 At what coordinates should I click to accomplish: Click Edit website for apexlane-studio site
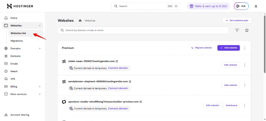[x=212, y=105]
